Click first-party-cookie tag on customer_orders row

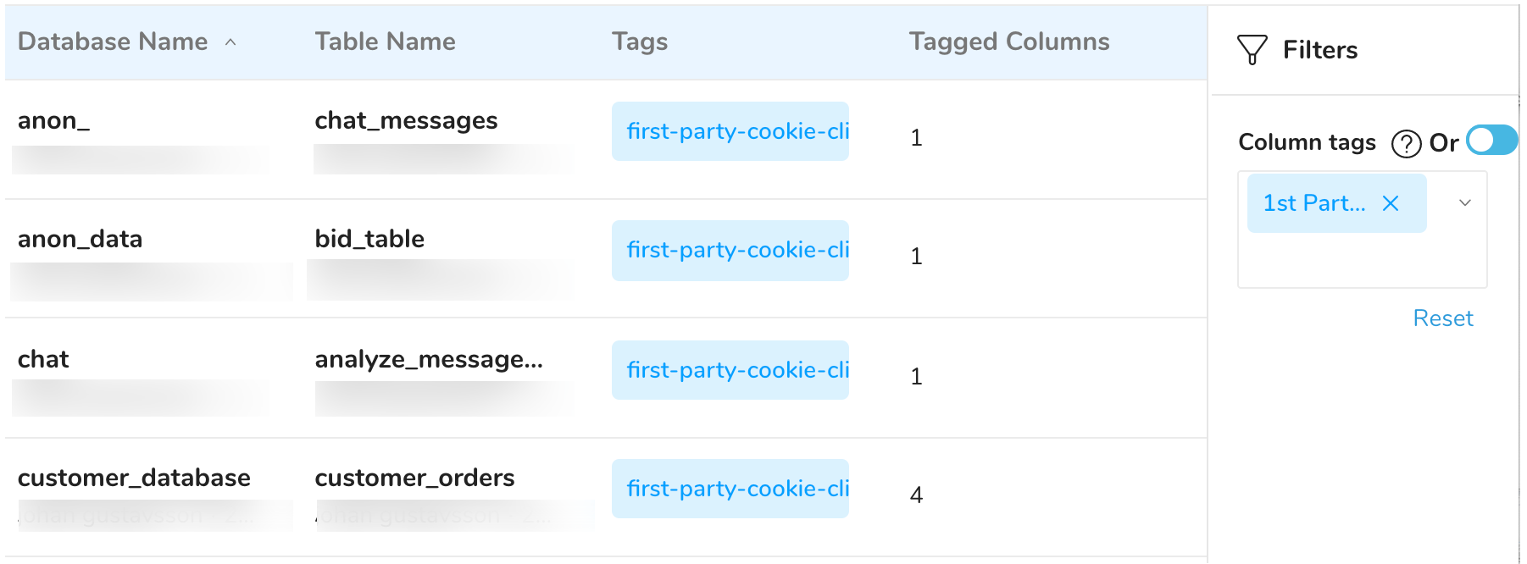pos(730,489)
